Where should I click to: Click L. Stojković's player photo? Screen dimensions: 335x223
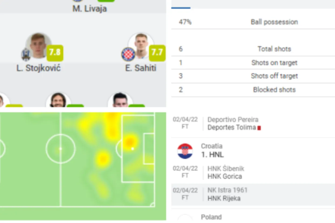coord(38,45)
